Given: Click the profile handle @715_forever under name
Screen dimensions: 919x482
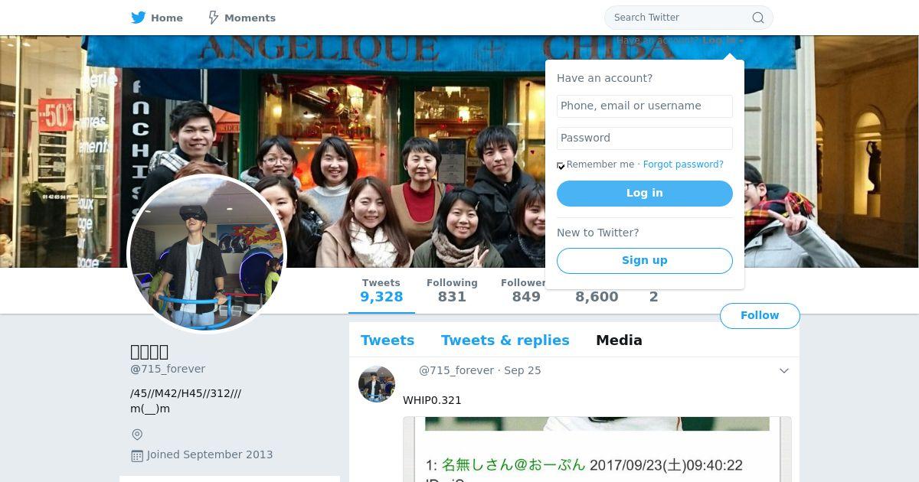Looking at the screenshot, I should (x=168, y=369).
